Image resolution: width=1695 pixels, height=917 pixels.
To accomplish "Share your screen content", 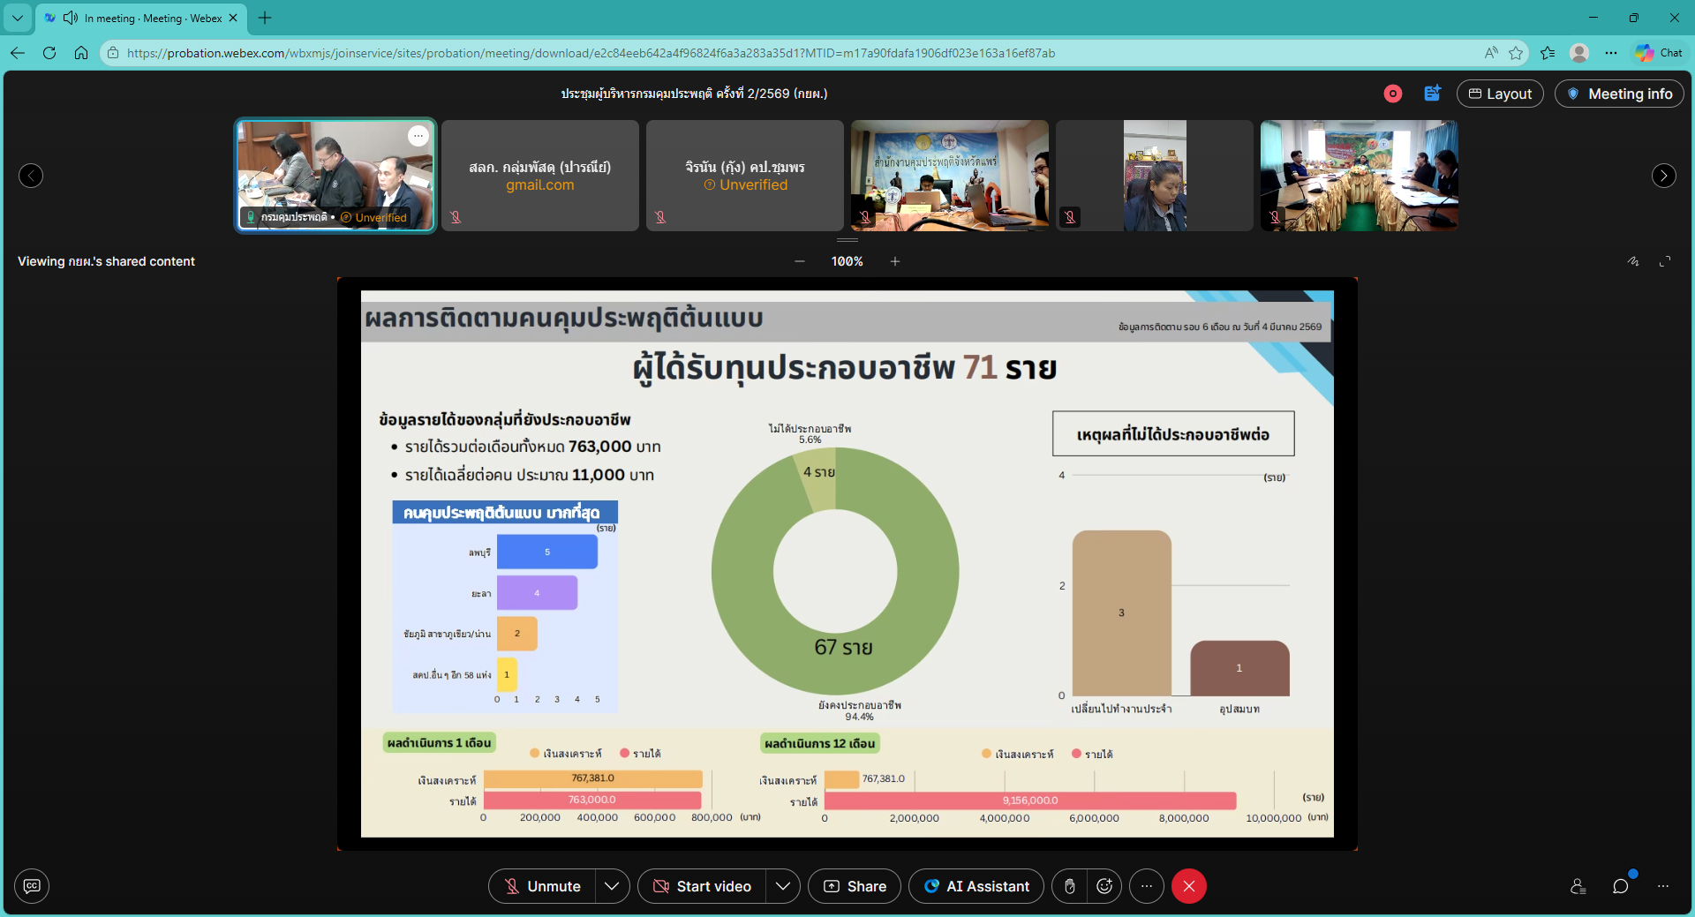I will pyautogui.click(x=855, y=886).
